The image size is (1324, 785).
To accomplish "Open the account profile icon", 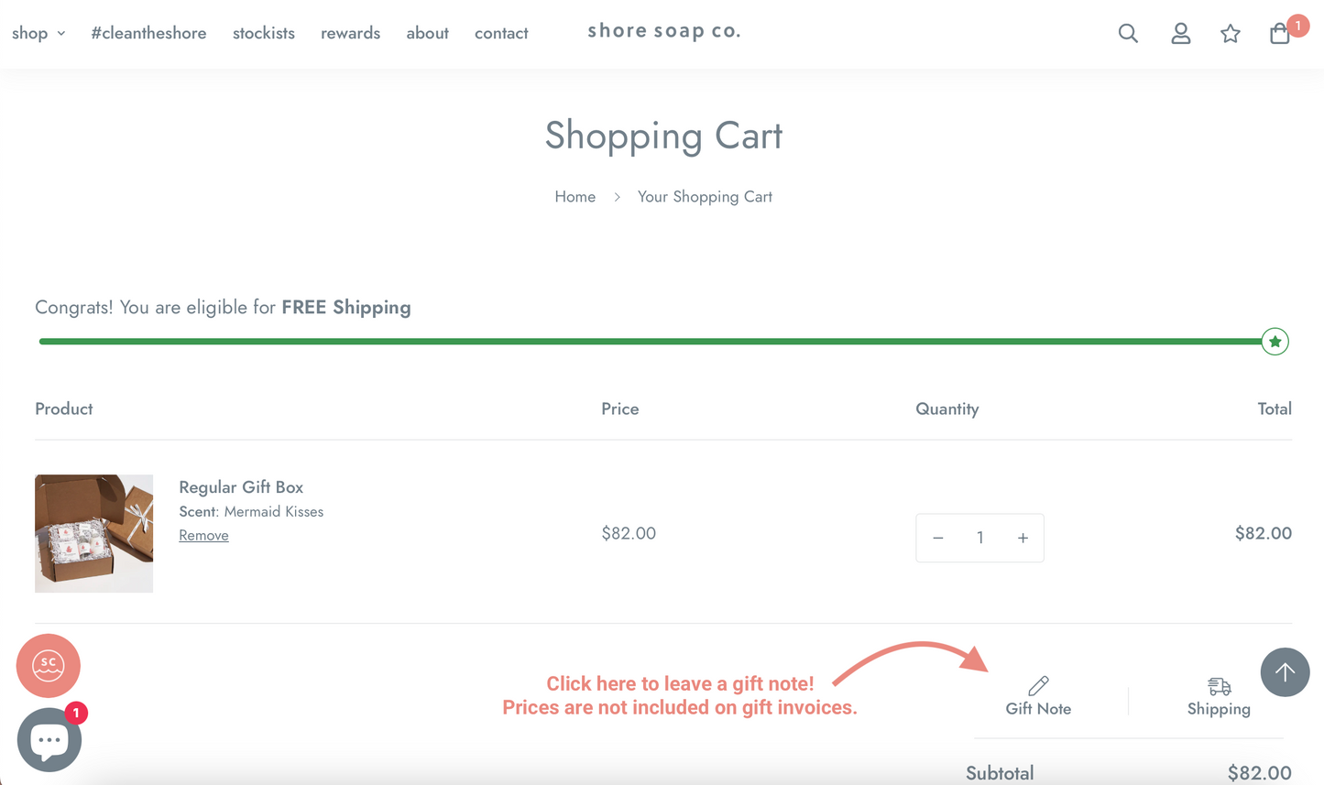I will 1181,34.
